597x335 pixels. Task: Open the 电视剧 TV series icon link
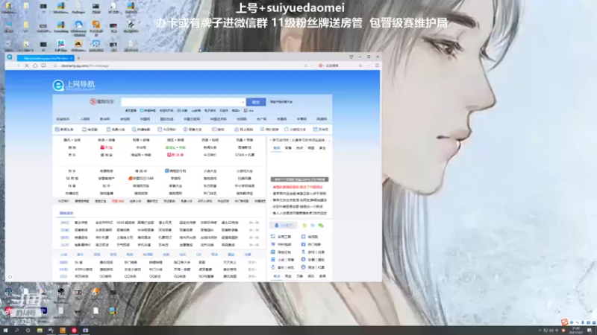pyautogui.click(x=90, y=130)
